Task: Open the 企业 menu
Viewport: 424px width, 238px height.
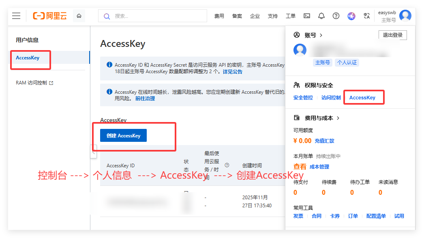Action: (255, 16)
